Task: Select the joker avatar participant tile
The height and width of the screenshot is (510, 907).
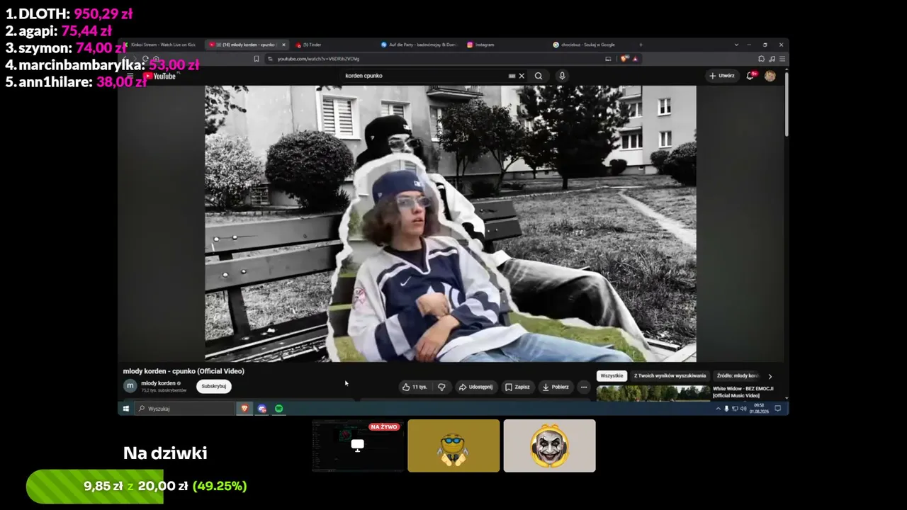Action: (x=549, y=446)
